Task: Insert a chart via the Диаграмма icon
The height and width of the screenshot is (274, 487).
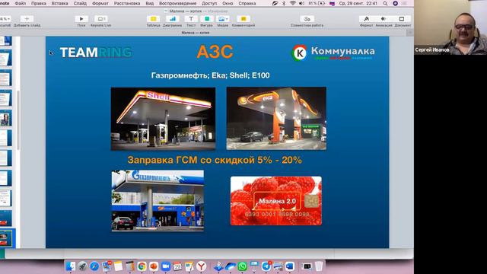Action: (x=173, y=19)
